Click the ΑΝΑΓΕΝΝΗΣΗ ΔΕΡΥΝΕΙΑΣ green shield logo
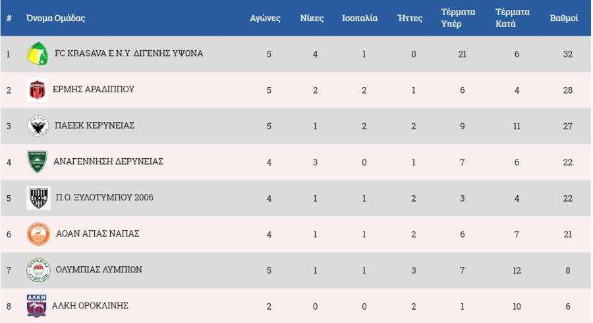The image size is (593, 323). coord(37,162)
